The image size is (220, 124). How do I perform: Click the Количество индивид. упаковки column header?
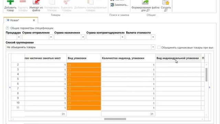pos(128,58)
